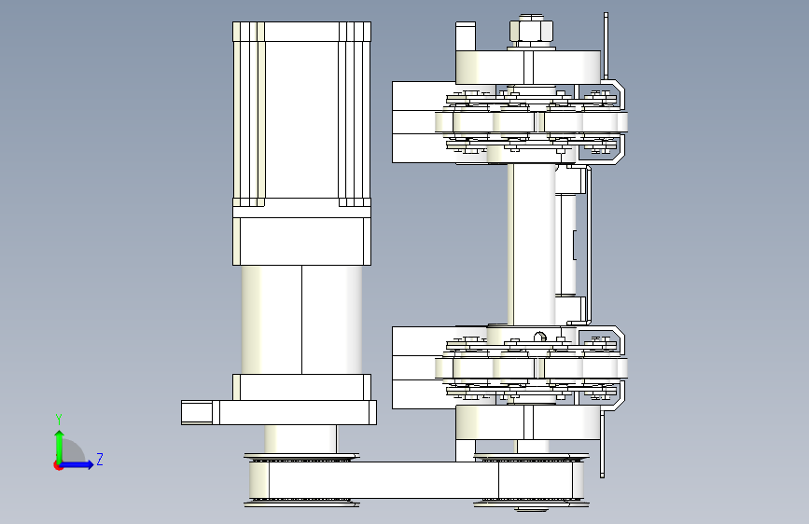The width and height of the screenshot is (809, 524).
Task: Select the motor output shaft above the belt
Action: (x=300, y=439)
